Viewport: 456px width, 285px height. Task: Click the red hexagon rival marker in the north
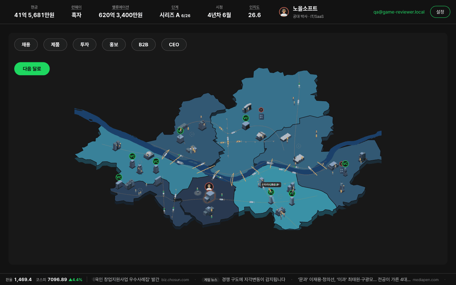[x=261, y=110]
